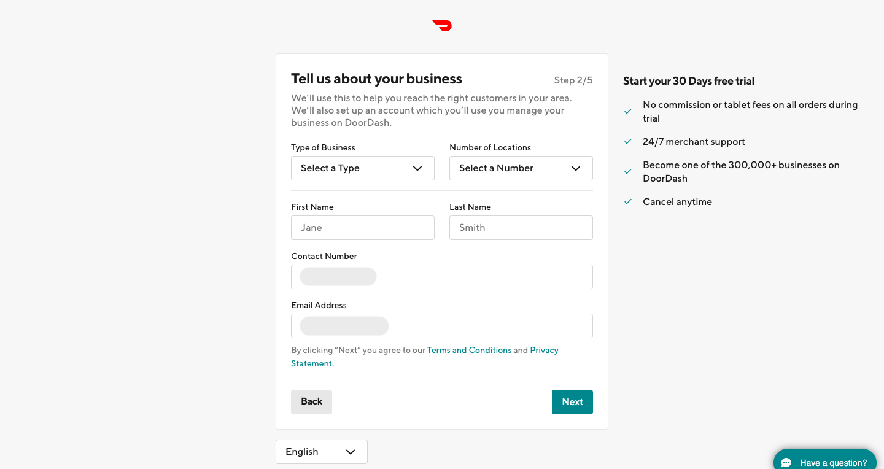The width and height of the screenshot is (884, 469).
Task: Open the 'Select a Type' business dropdown
Action: pyautogui.click(x=362, y=168)
